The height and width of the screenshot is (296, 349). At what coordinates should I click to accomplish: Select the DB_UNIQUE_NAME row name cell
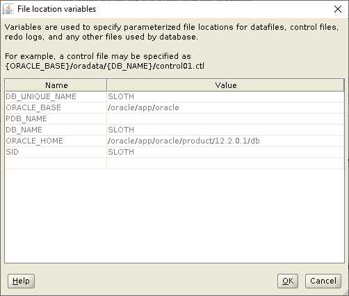tap(56, 96)
